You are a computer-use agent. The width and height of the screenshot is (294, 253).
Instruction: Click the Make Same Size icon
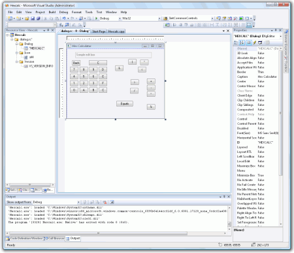pos(236,25)
